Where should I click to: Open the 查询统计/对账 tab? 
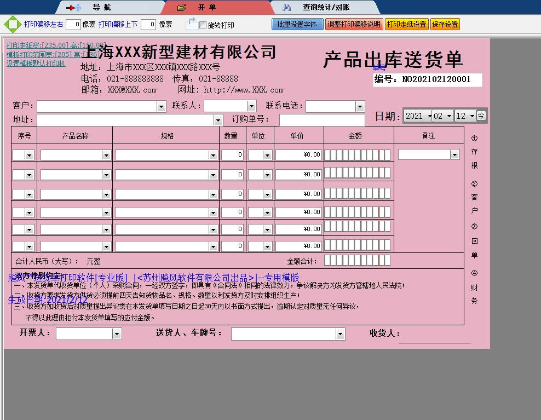pyautogui.click(x=326, y=8)
